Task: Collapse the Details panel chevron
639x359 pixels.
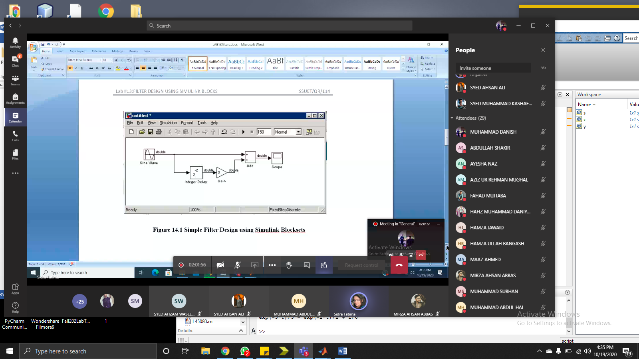Action: 241,331
